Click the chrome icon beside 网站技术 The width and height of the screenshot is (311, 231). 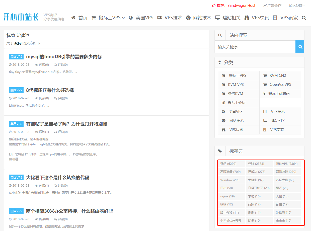[x=188, y=18]
